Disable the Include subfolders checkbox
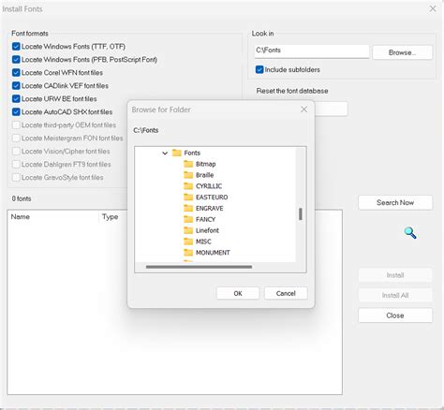The width and height of the screenshot is (444, 410). pyautogui.click(x=259, y=69)
